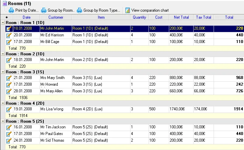
Task: Collapse the Room 2 (1D) group
Action: point(3,54)
